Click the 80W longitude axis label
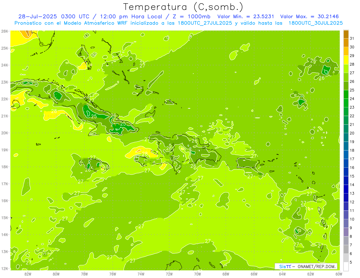 tap(56, 274)
